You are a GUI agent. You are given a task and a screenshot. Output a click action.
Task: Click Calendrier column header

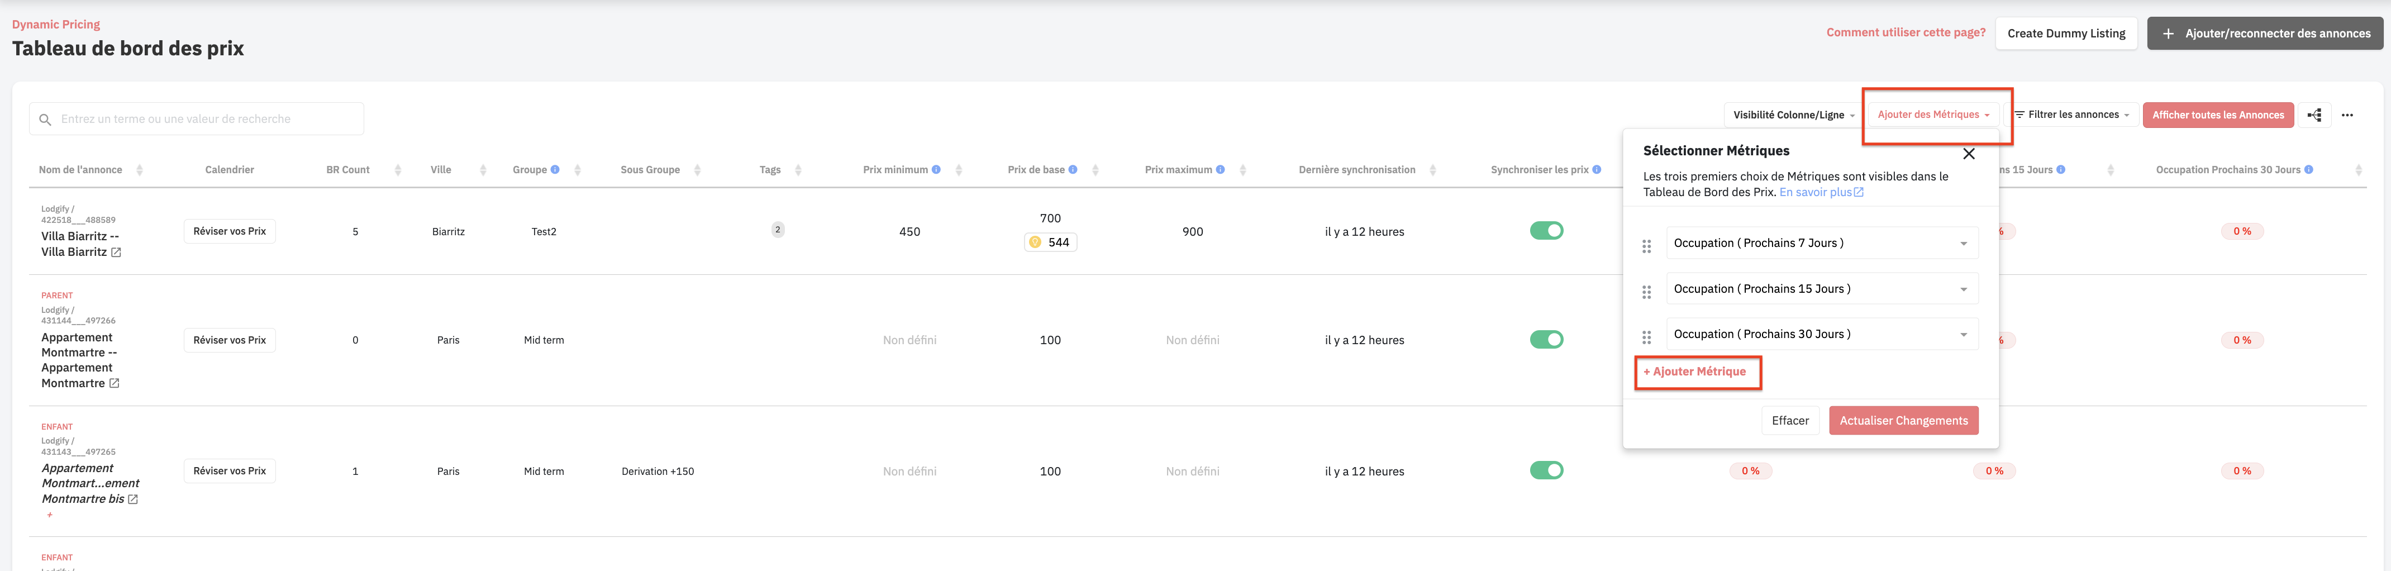pos(229,170)
